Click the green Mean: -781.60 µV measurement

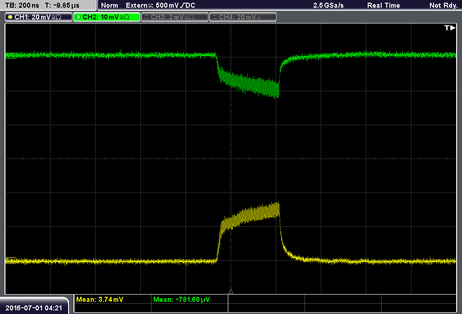click(x=181, y=300)
